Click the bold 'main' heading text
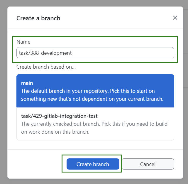 27,83
